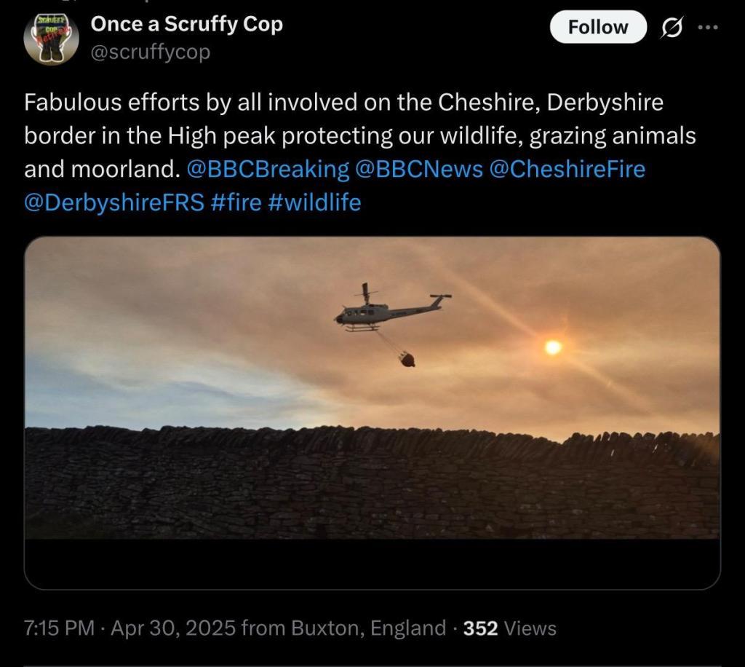The height and width of the screenshot is (667, 745).
Task: Open the Once a Scruffy Cop profile avatar
Action: tap(51, 39)
